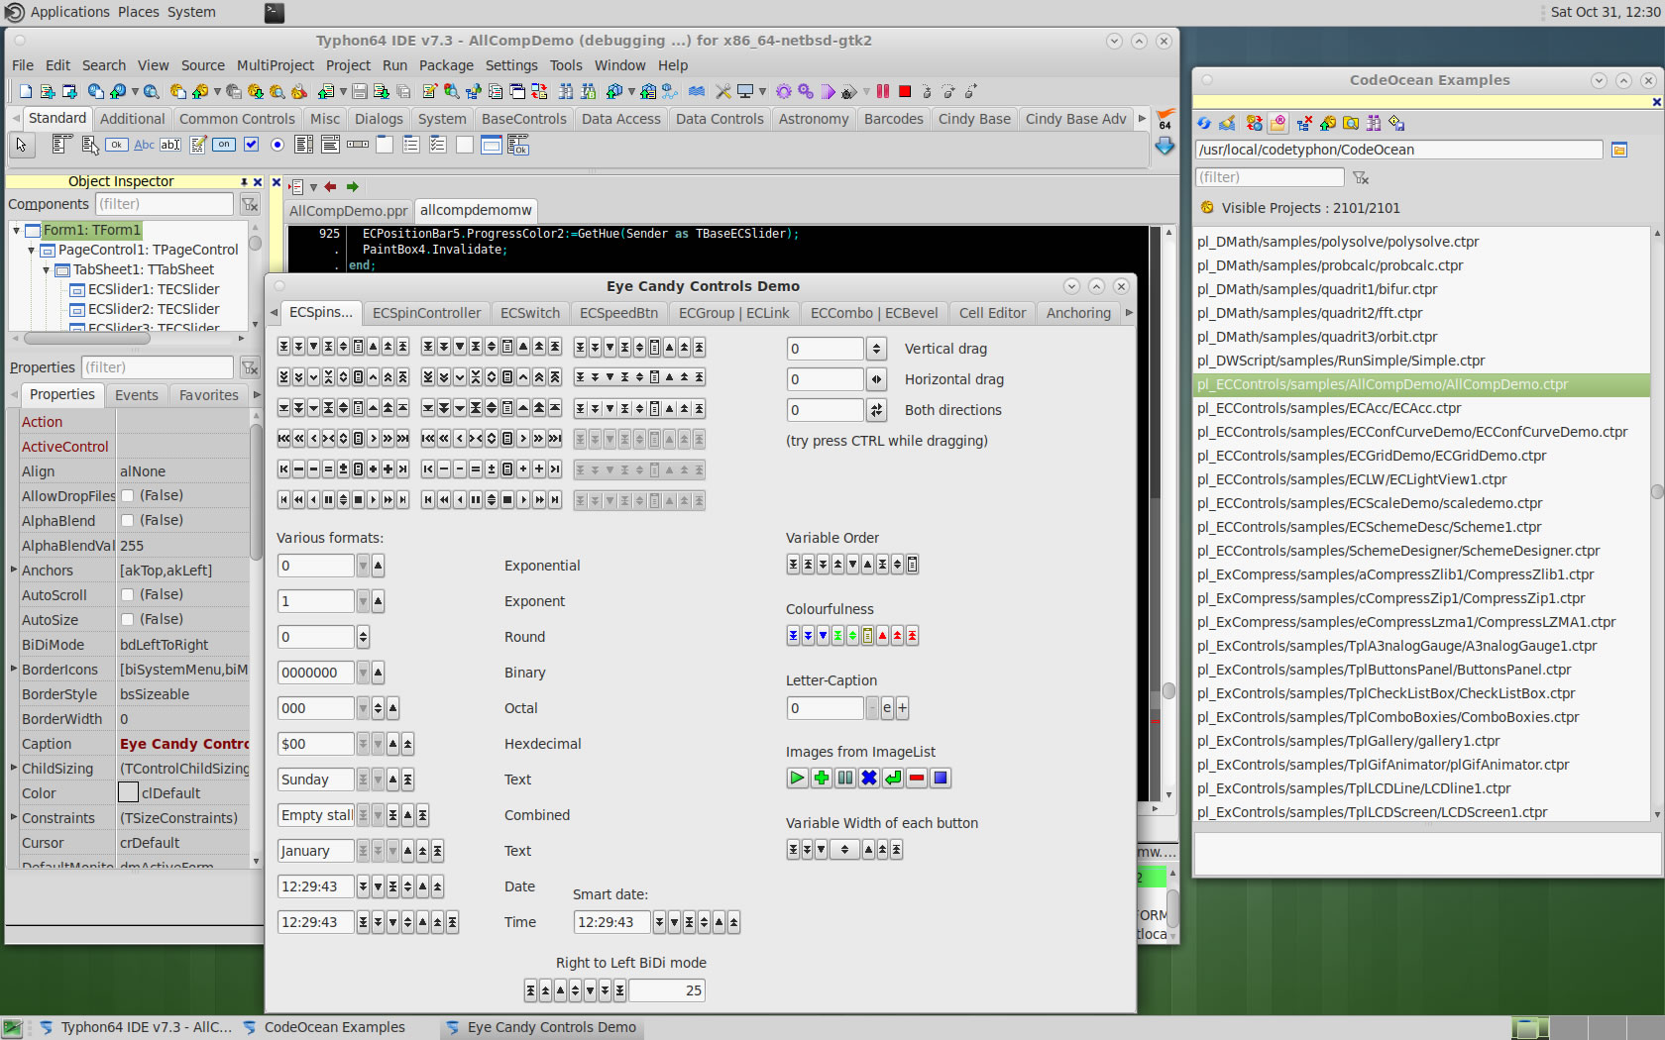Toggle the AutoScroll checkbox in properties
This screenshot has width=1665, height=1040.
click(x=128, y=594)
